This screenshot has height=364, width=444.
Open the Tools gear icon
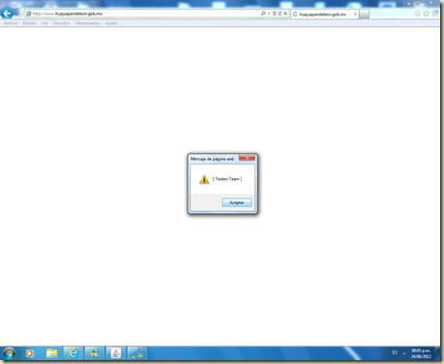tap(434, 14)
